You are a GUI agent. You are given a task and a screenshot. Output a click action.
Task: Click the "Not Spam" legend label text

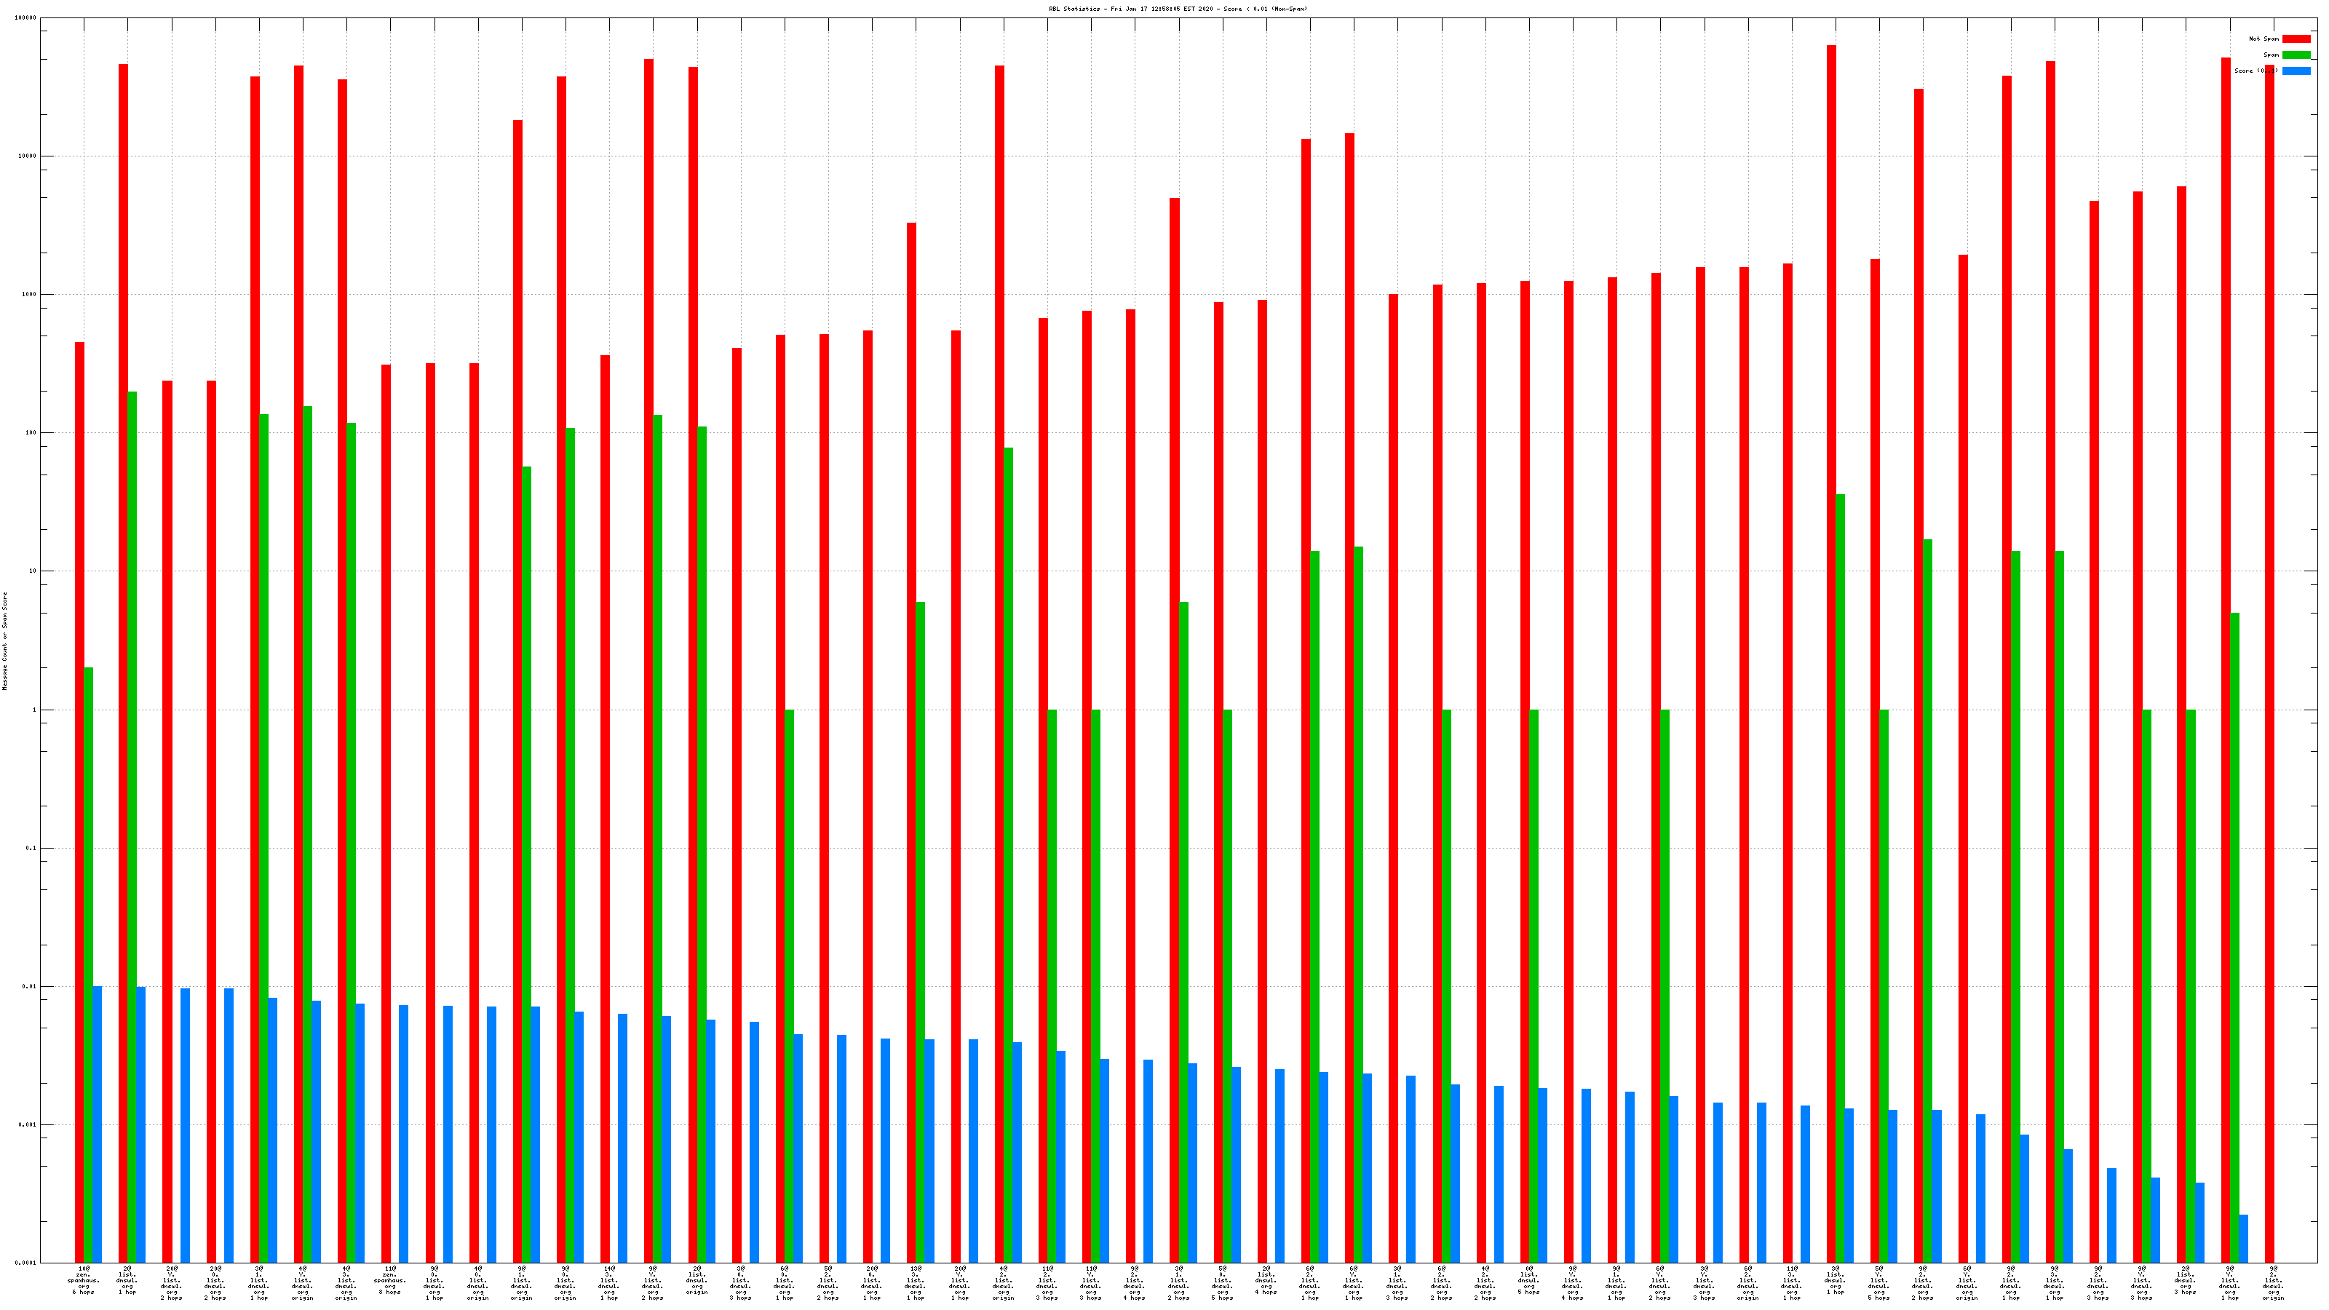[x=2264, y=39]
